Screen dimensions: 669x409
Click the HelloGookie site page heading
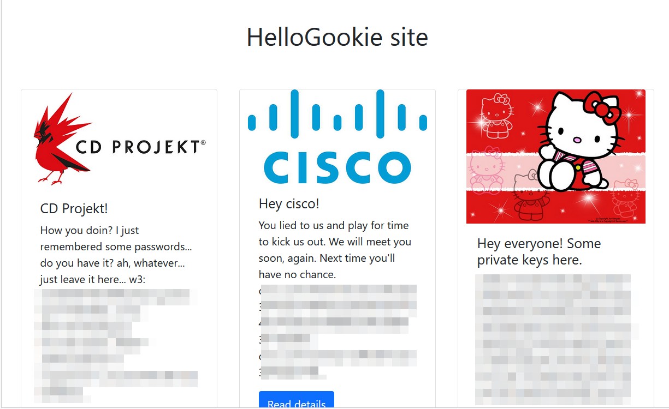337,38
